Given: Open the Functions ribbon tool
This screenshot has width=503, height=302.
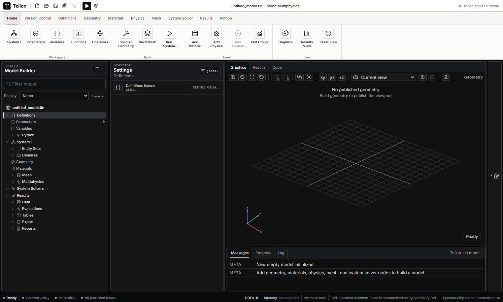Looking at the screenshot, I should [x=79, y=36].
